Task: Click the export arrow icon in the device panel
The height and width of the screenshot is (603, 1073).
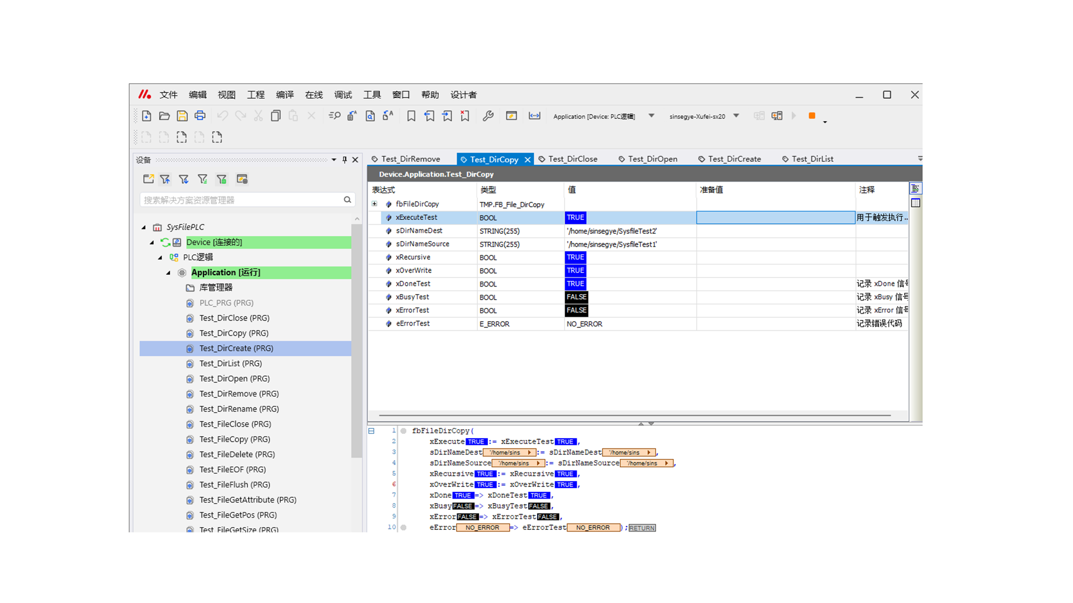Action: point(148,179)
